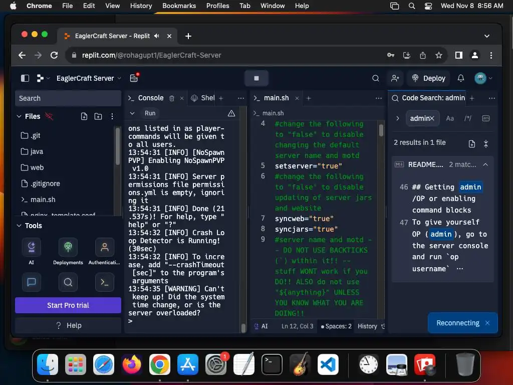Click the main.sh breadcrumb path

click(269, 113)
